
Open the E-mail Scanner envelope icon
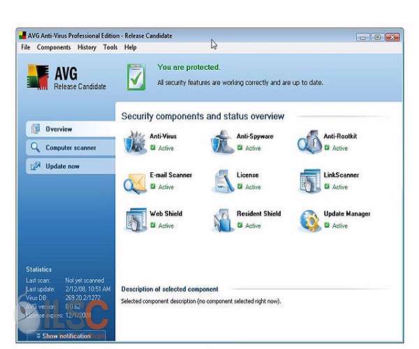[x=135, y=183]
